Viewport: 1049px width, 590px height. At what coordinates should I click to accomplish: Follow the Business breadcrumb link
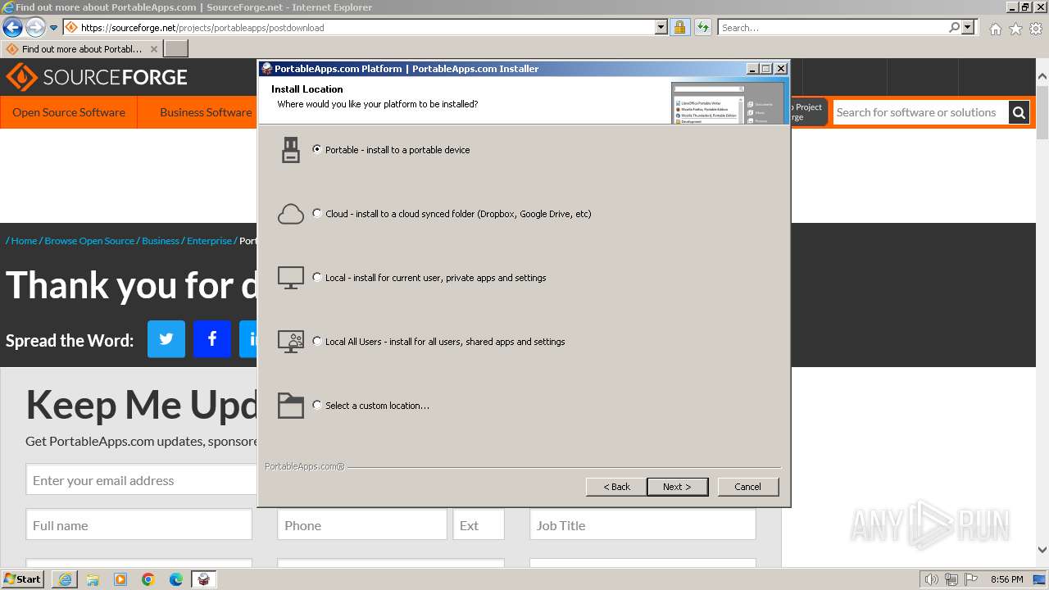click(x=161, y=241)
